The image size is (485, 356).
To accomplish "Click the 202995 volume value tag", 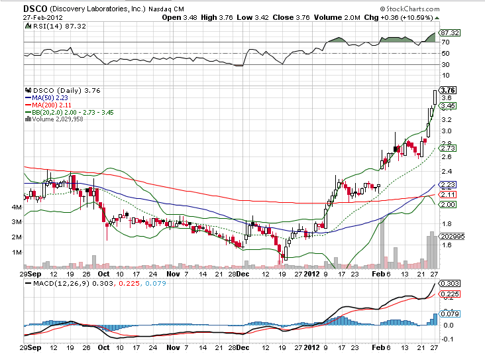I will coord(453,237).
